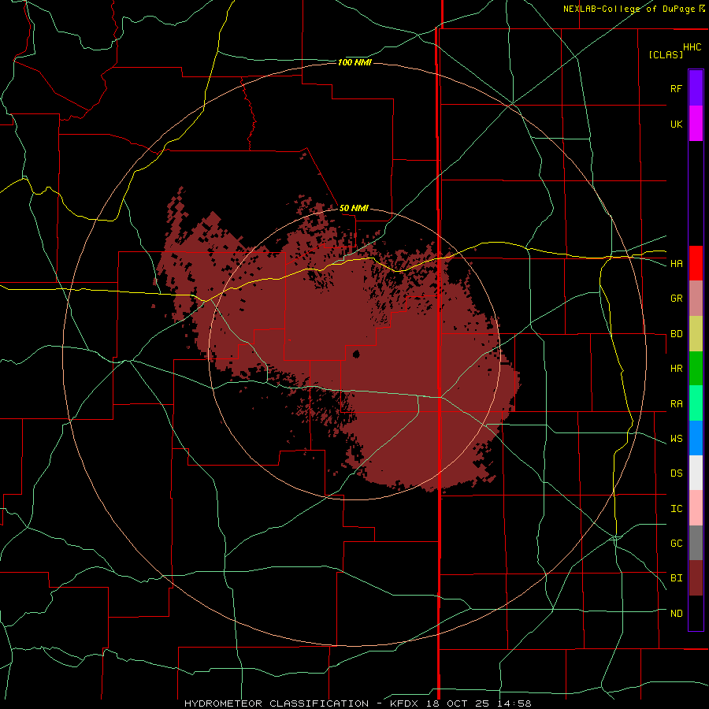Viewport: 709px width, 709px height.
Task: Click the GC legend label
Action: [676, 544]
